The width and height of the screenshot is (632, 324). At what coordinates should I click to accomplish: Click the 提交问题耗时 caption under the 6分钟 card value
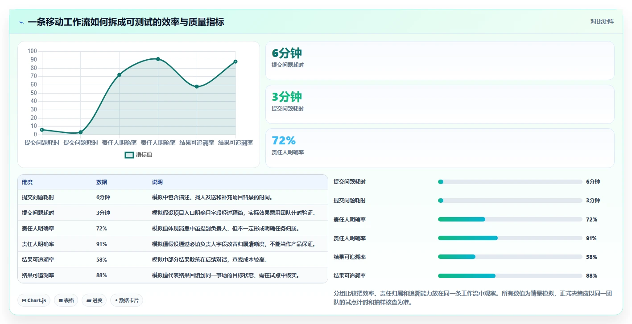point(288,65)
